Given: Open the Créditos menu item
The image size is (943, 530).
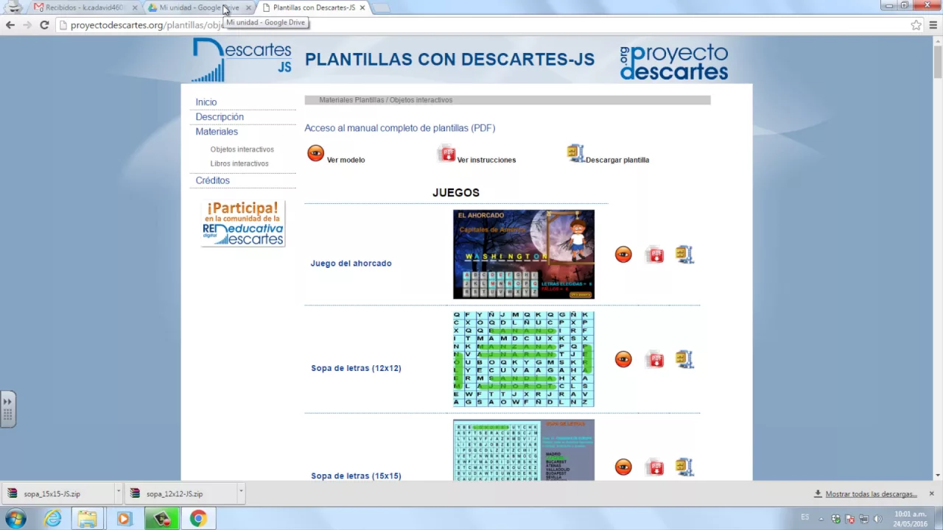Looking at the screenshot, I should tap(213, 180).
